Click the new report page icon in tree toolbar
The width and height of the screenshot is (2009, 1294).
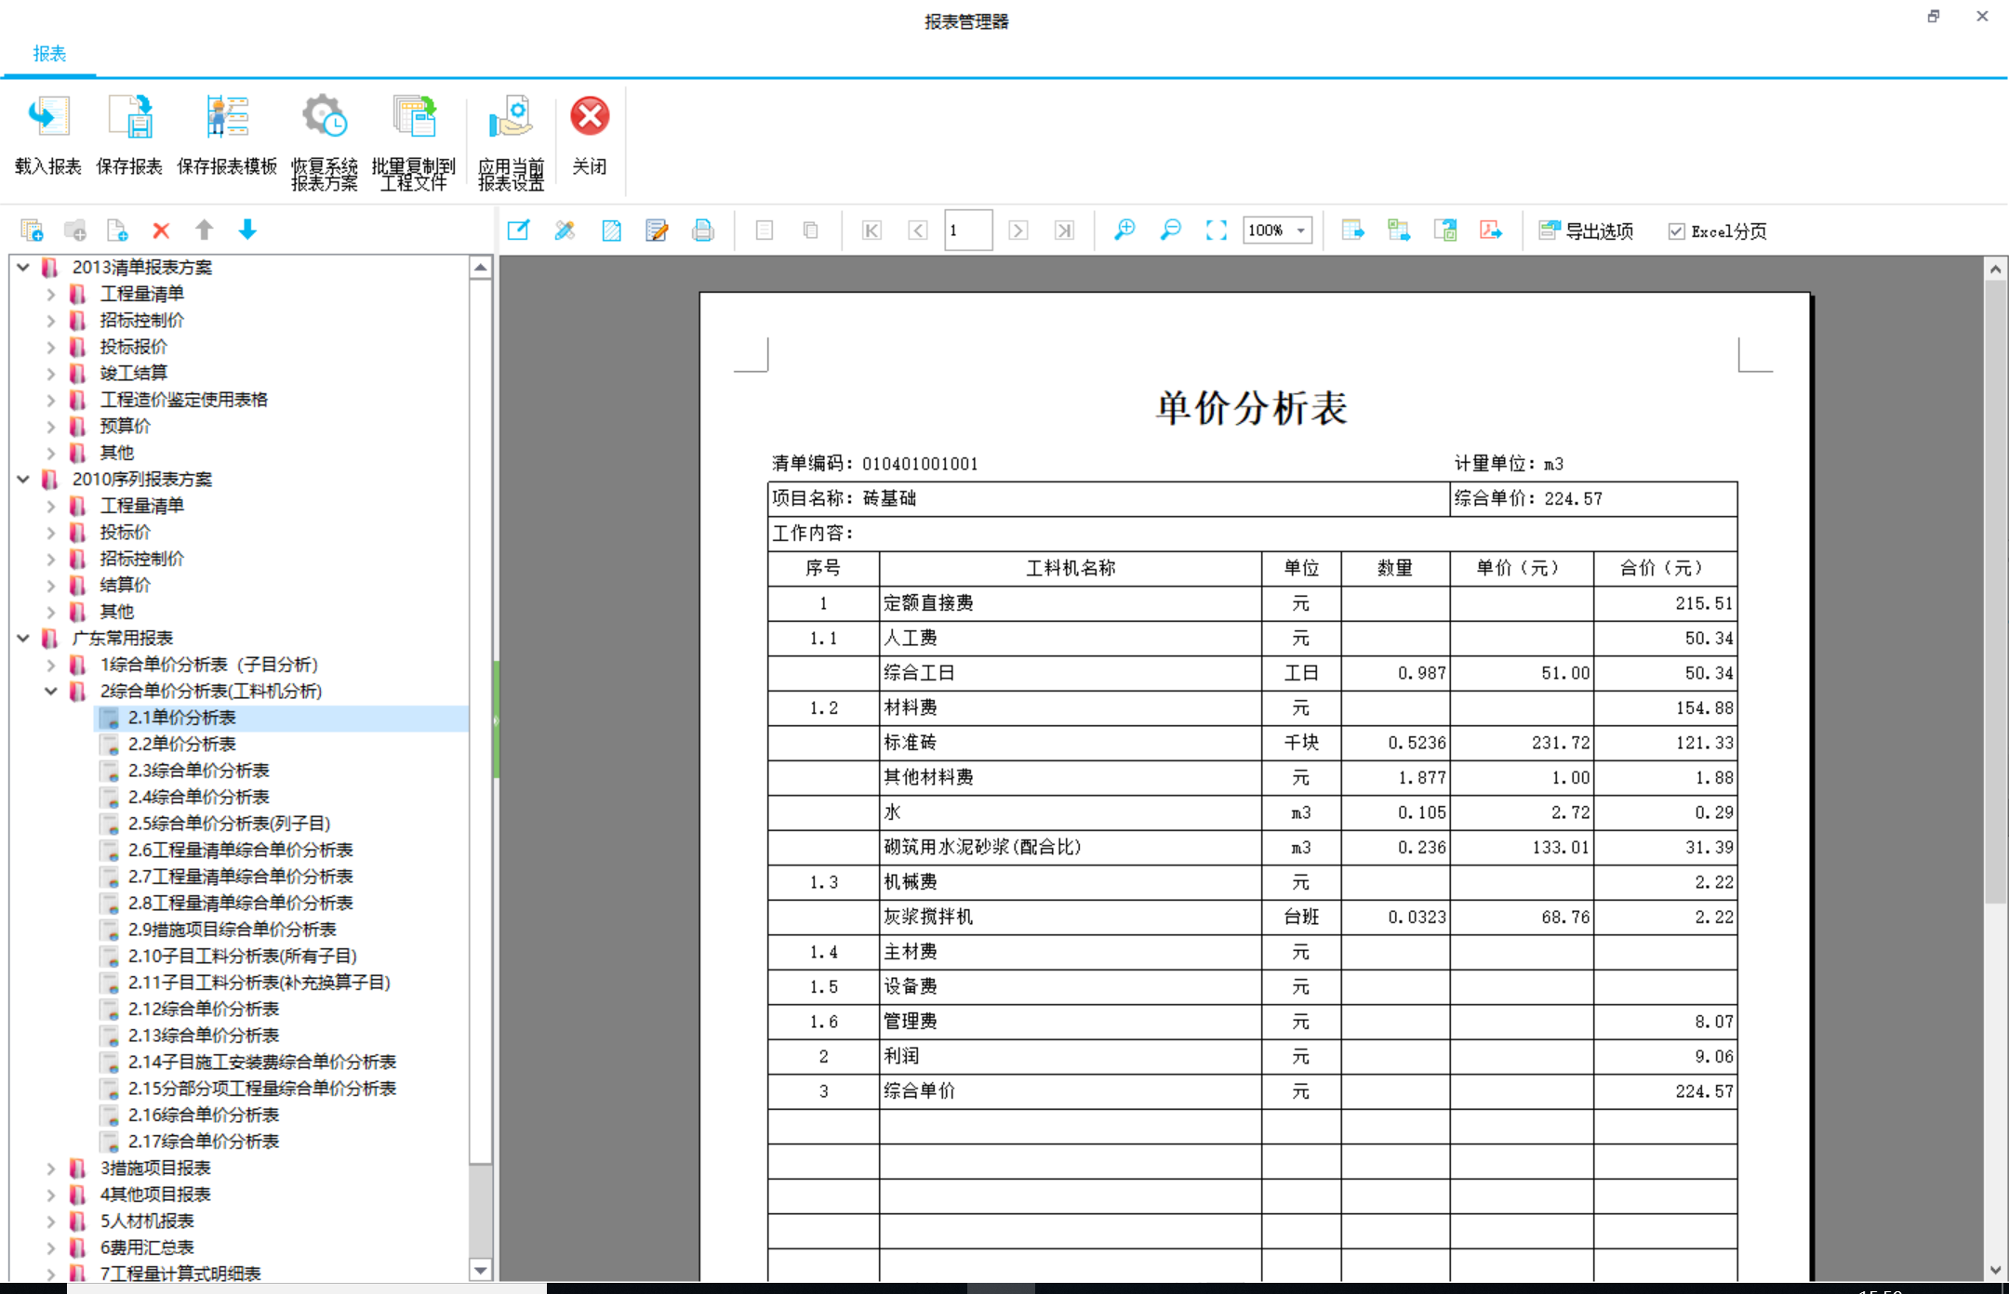click(x=117, y=230)
